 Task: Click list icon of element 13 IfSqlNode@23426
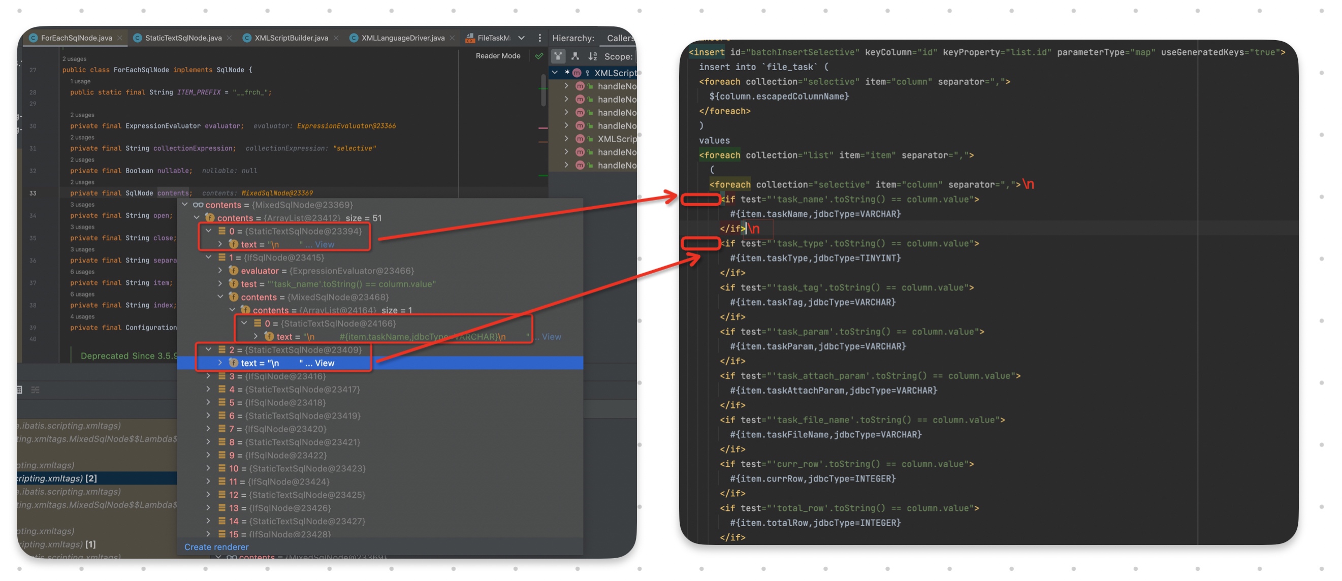click(x=222, y=508)
